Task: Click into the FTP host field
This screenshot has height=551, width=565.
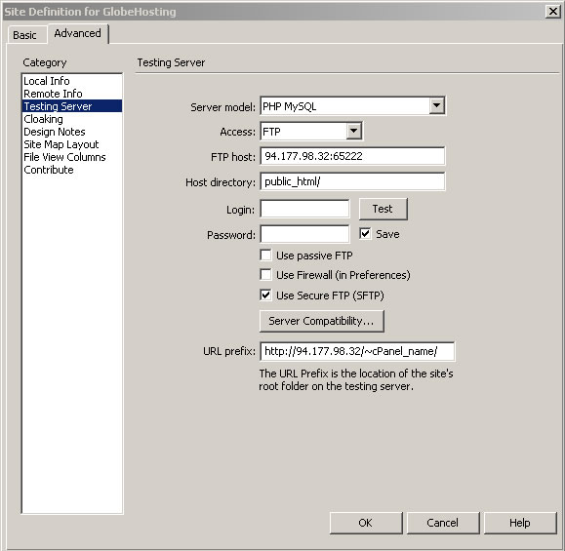Action: [352, 156]
